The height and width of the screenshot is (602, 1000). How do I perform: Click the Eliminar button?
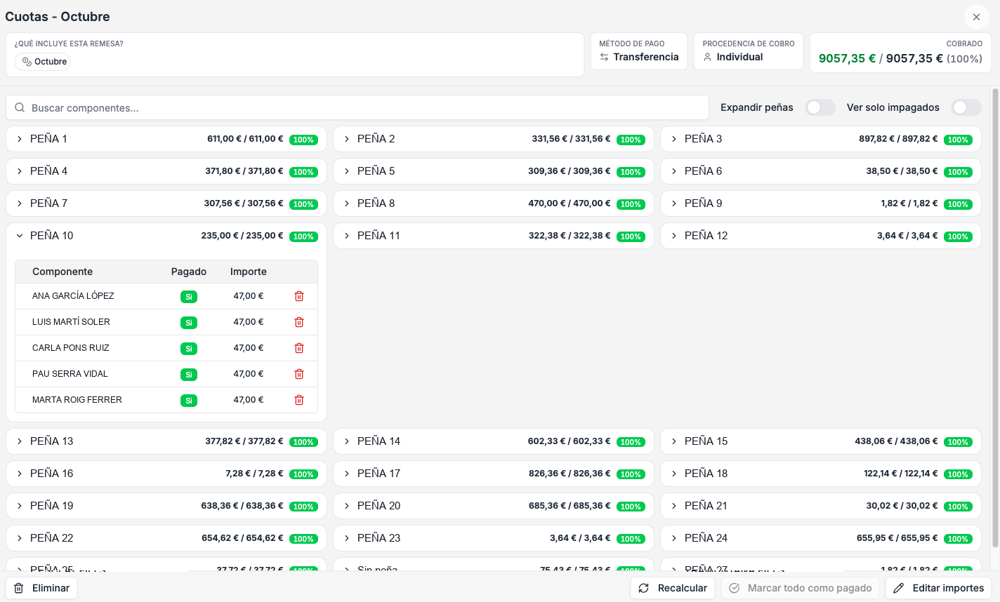click(x=41, y=588)
